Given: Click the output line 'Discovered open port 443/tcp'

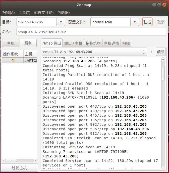Looking at the screenshot, I should click(x=95, y=106).
